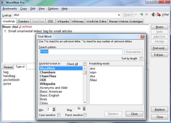The width and height of the screenshot is (171, 123).
Task: Click the Nouns filter button
Action: tap(159, 27)
